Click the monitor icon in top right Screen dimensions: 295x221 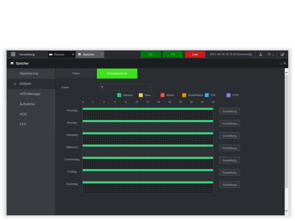click(282, 54)
